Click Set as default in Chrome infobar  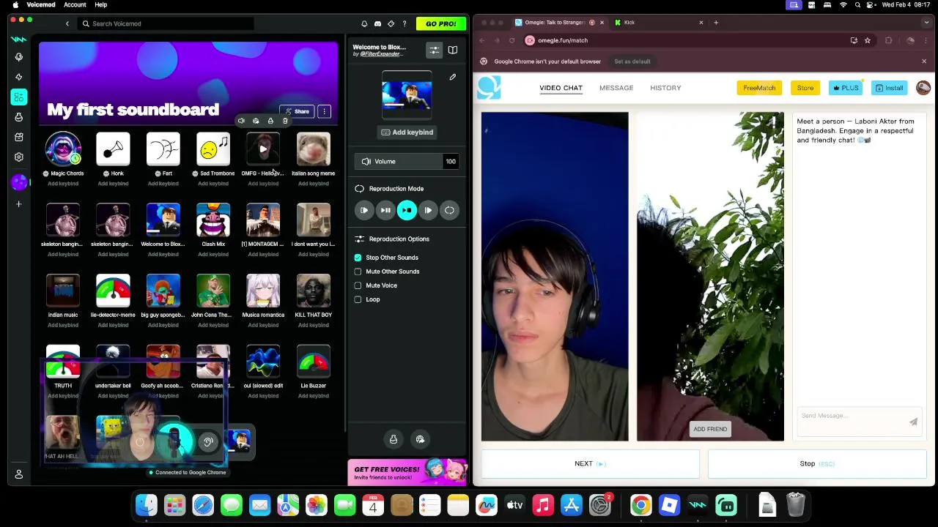632,61
